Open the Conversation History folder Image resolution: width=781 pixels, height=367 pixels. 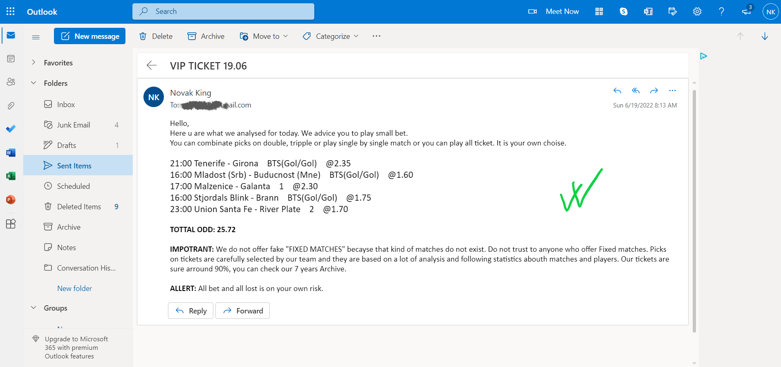[78, 268]
